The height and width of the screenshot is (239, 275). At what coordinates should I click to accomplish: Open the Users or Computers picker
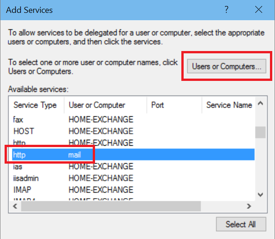click(x=227, y=66)
